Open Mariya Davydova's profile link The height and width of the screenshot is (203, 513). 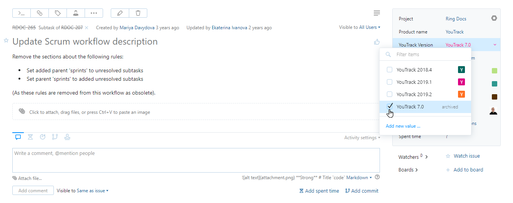[137, 28]
